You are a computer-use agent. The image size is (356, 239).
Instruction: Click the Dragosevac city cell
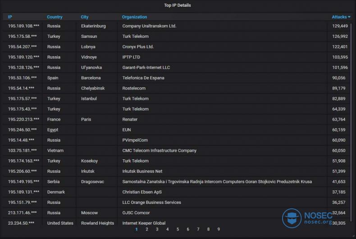point(92,182)
